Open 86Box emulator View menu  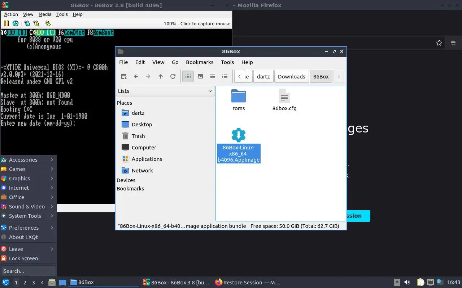28,14
